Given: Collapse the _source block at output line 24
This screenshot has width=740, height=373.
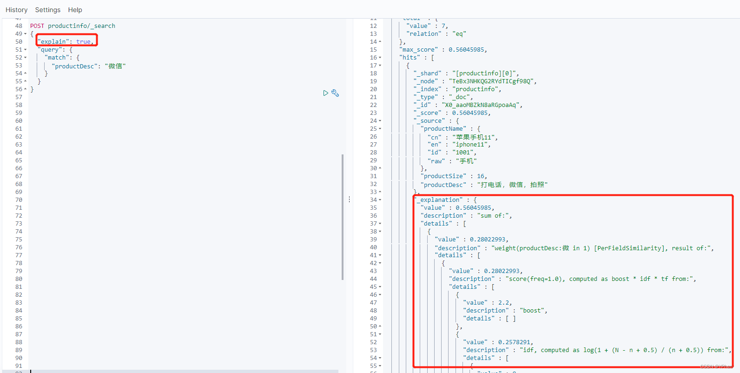Looking at the screenshot, I should pos(380,121).
